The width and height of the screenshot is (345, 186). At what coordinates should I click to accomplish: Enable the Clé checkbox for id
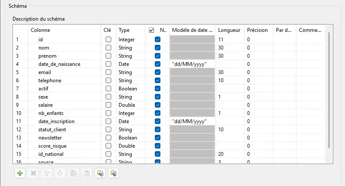coord(109,40)
